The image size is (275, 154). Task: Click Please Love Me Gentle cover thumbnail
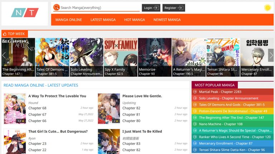(x=109, y=108)
